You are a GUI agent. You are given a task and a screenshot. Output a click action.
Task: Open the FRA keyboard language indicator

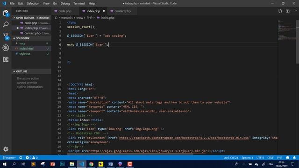coord(271,164)
